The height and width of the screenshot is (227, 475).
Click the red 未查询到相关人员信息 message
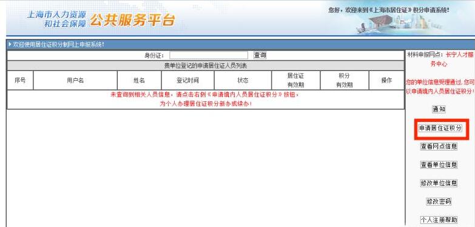[206, 99]
